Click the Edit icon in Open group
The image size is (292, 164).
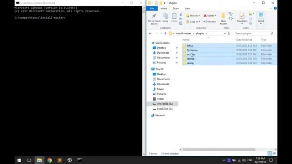(250, 19)
